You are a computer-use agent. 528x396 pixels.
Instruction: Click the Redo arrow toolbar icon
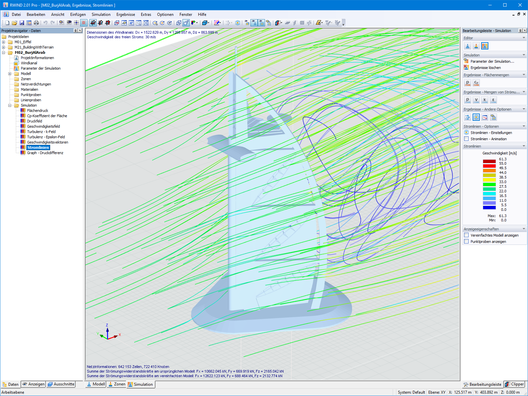pyautogui.click(x=52, y=23)
